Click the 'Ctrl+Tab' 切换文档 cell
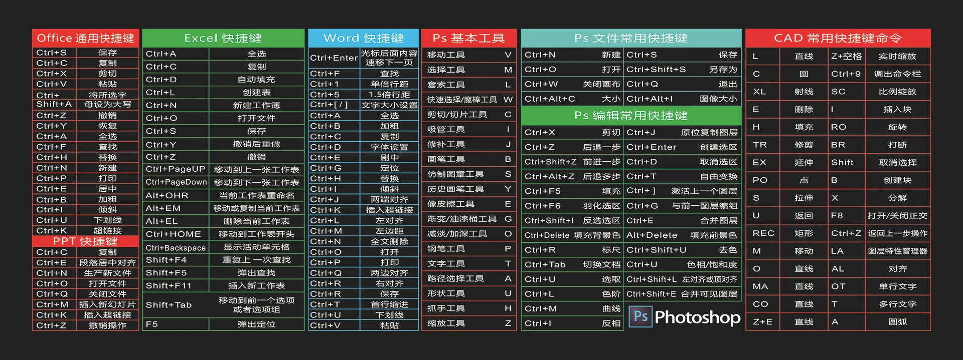This screenshot has height=360, width=963. click(x=572, y=264)
